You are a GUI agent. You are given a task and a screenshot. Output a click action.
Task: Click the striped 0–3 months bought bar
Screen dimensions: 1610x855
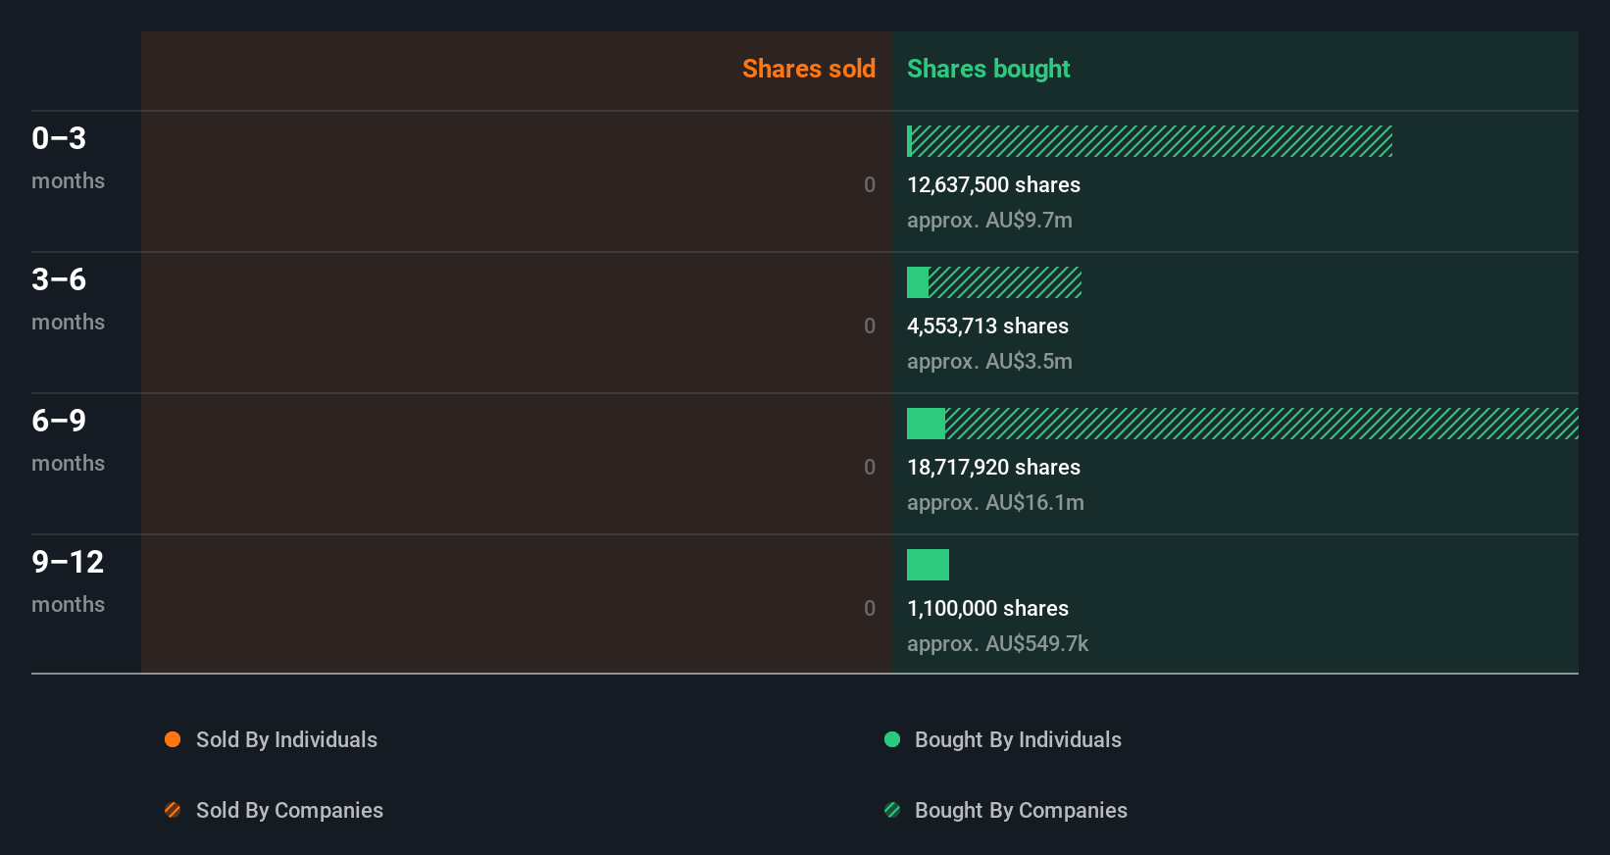(1152, 141)
